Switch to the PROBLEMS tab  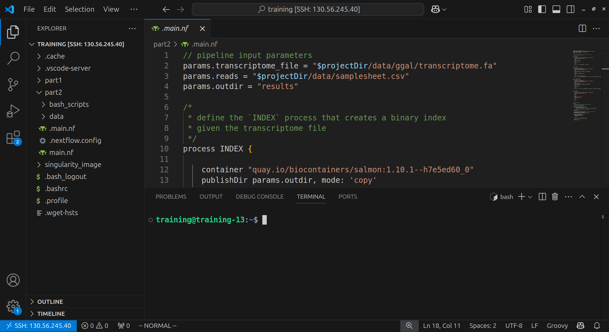click(x=171, y=197)
